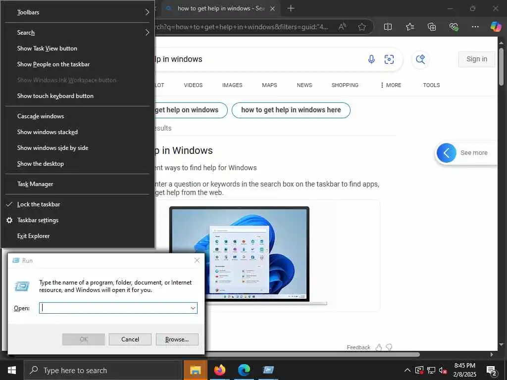This screenshot has height=380, width=507.
Task: Open Browser essentials heart icon
Action: coord(454,27)
